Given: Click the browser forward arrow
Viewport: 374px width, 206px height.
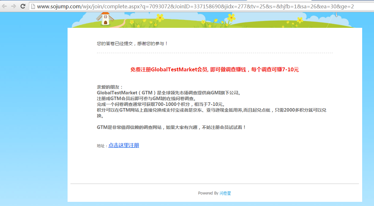Looking at the screenshot, I should [x=13, y=6].
